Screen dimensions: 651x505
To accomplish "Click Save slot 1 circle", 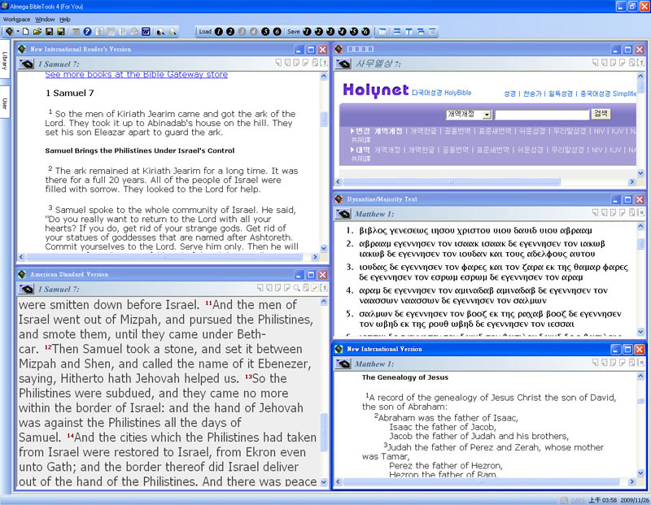I will [307, 32].
